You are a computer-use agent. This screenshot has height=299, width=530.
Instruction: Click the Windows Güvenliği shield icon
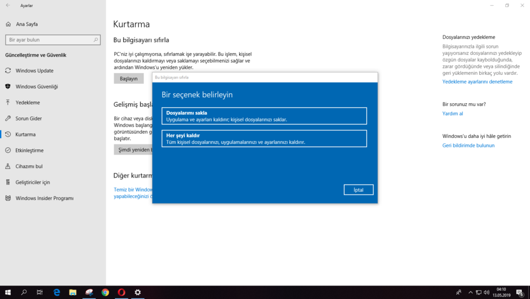(8, 86)
